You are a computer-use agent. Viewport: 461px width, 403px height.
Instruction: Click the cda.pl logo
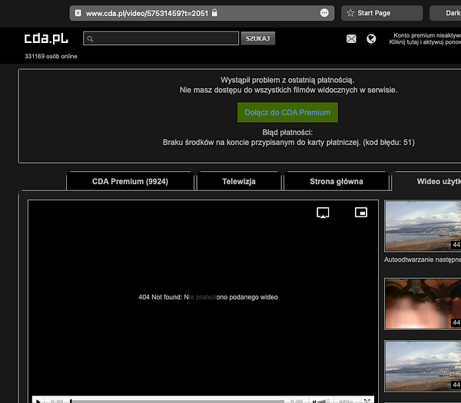point(46,39)
